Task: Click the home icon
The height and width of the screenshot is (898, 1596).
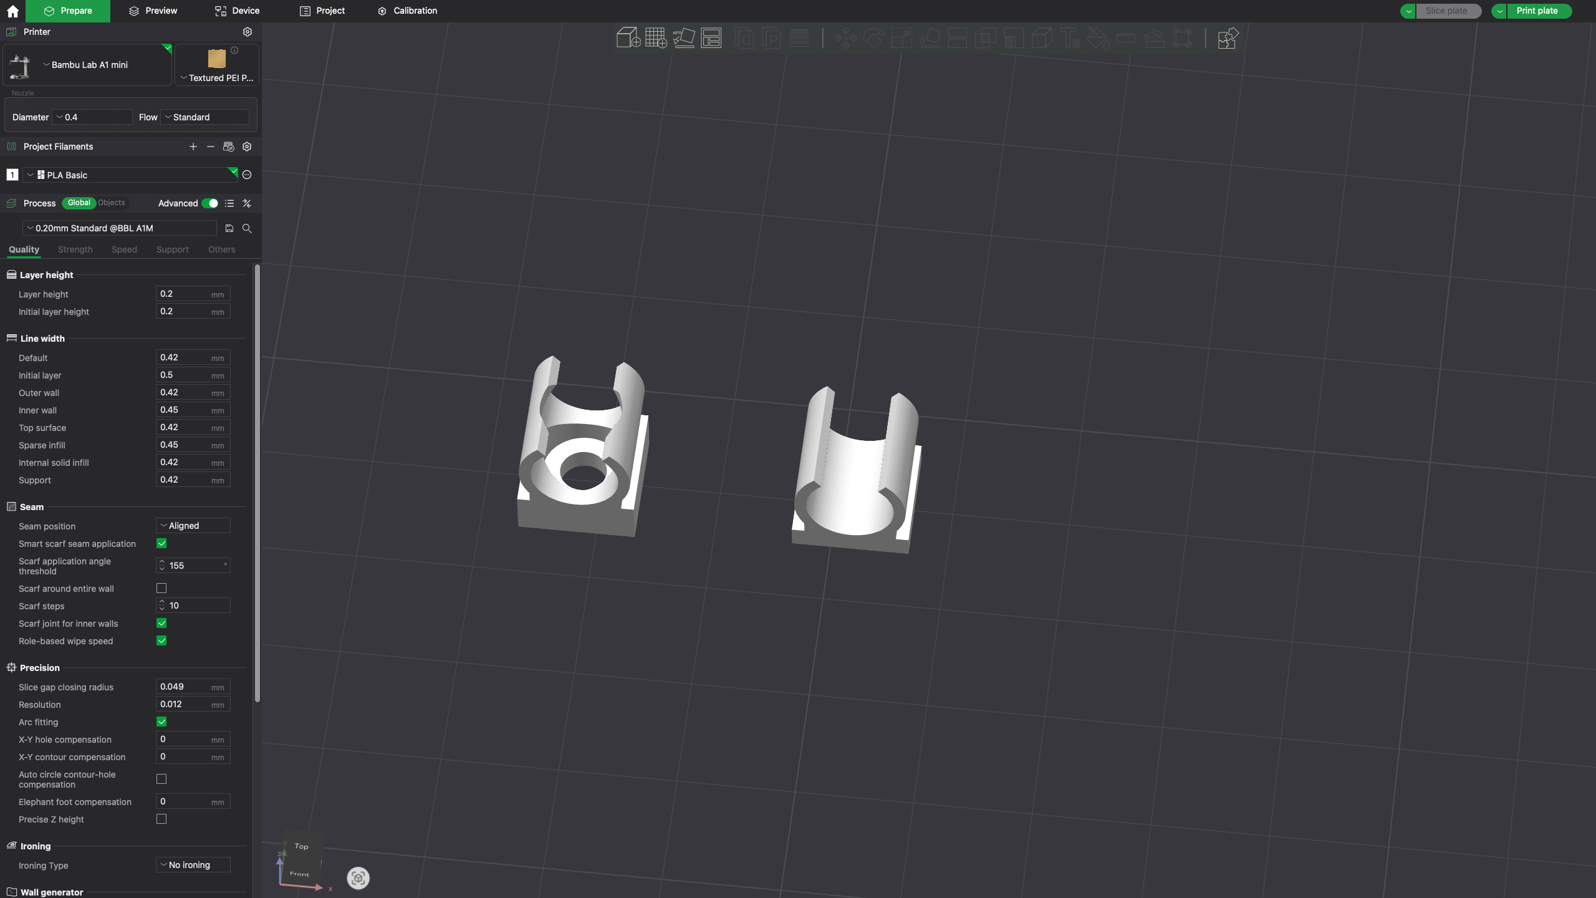Action: [12, 11]
